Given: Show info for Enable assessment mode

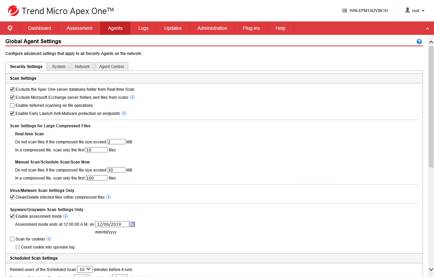Looking at the screenshot, I should pyautogui.click(x=66, y=216).
